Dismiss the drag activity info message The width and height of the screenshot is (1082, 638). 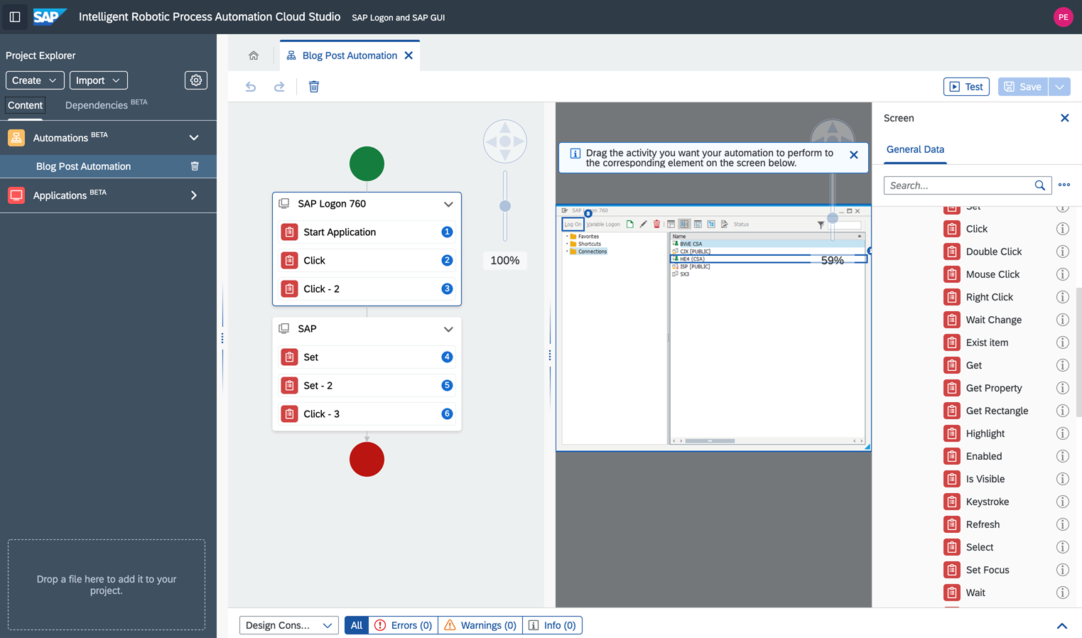tap(854, 155)
